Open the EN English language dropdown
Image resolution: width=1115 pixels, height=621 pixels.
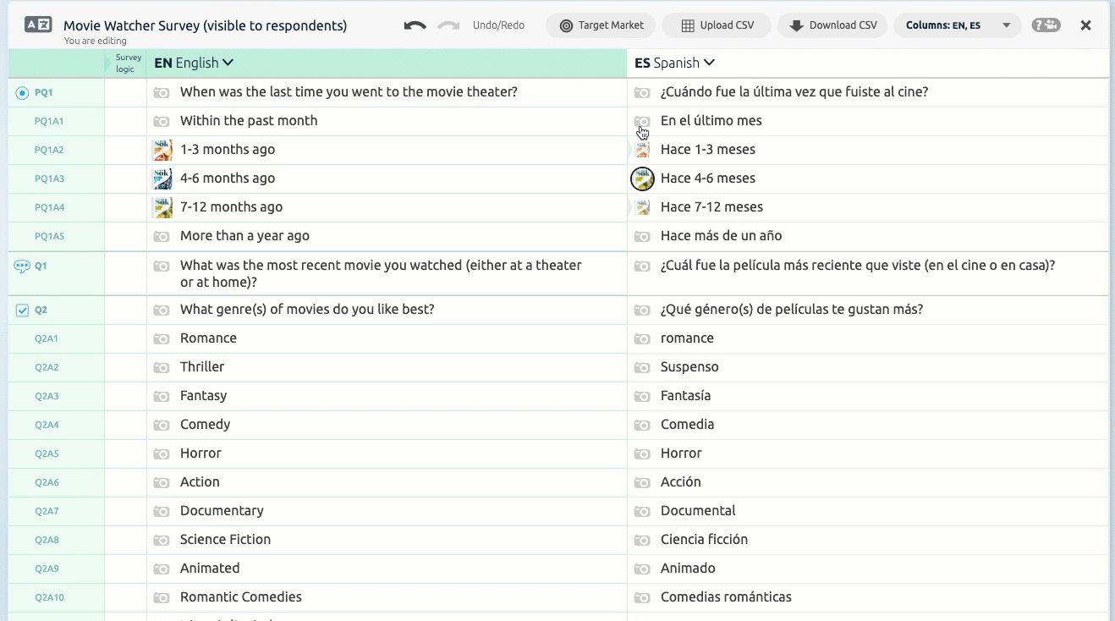coord(194,63)
